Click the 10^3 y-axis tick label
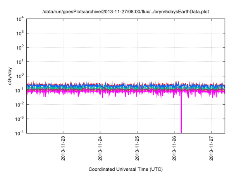Image resolution: width=248 pixels, height=173 pixels. pos(20,33)
